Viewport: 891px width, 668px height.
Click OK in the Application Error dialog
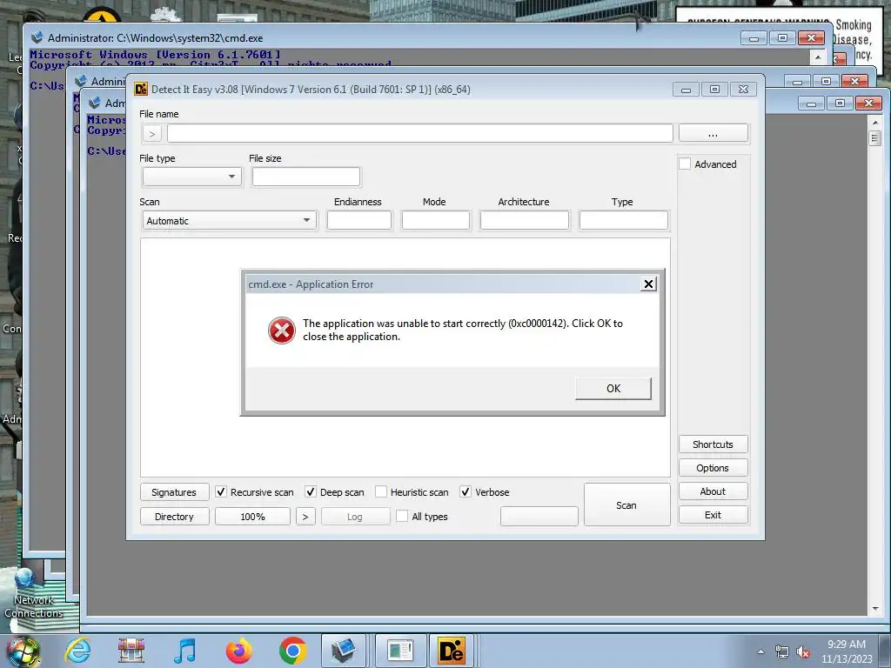[613, 389]
